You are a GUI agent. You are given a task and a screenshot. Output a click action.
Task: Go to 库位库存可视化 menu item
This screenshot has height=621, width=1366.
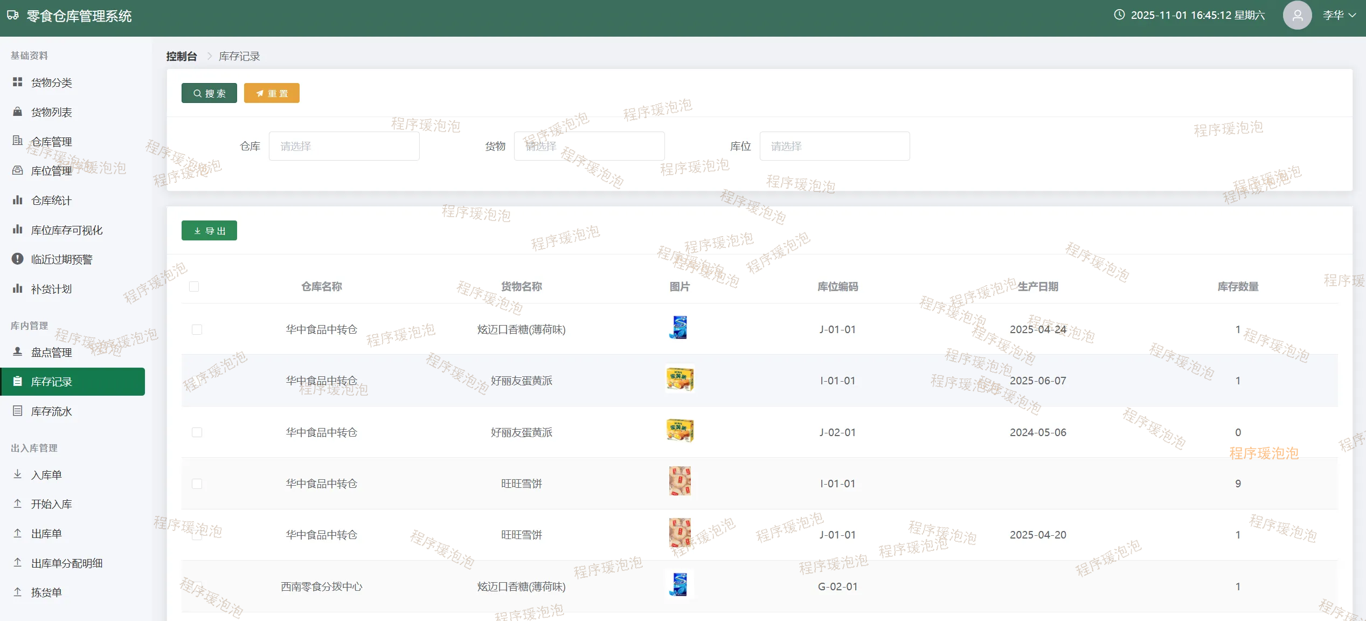66,230
